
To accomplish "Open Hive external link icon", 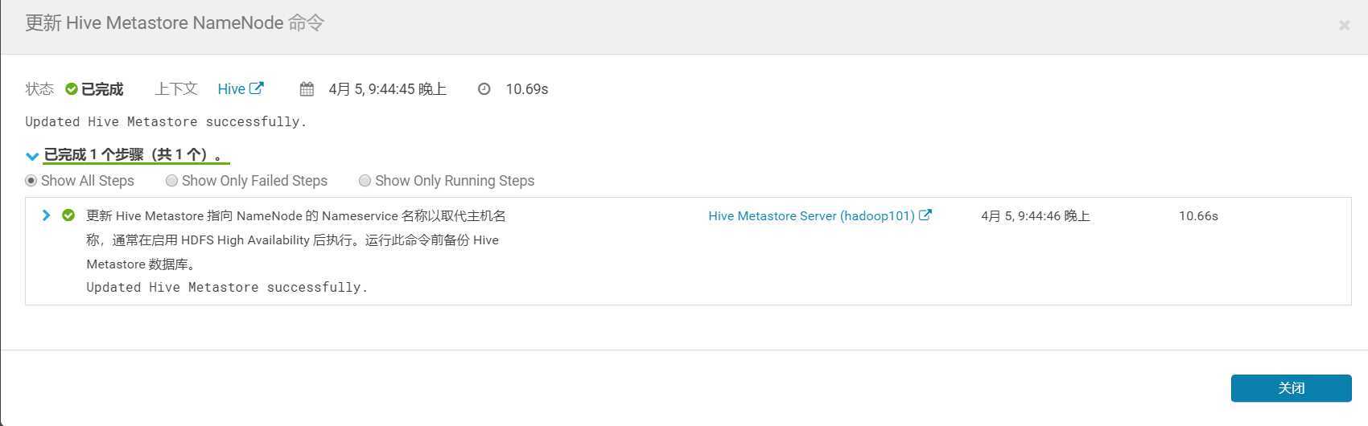I will pos(257,88).
